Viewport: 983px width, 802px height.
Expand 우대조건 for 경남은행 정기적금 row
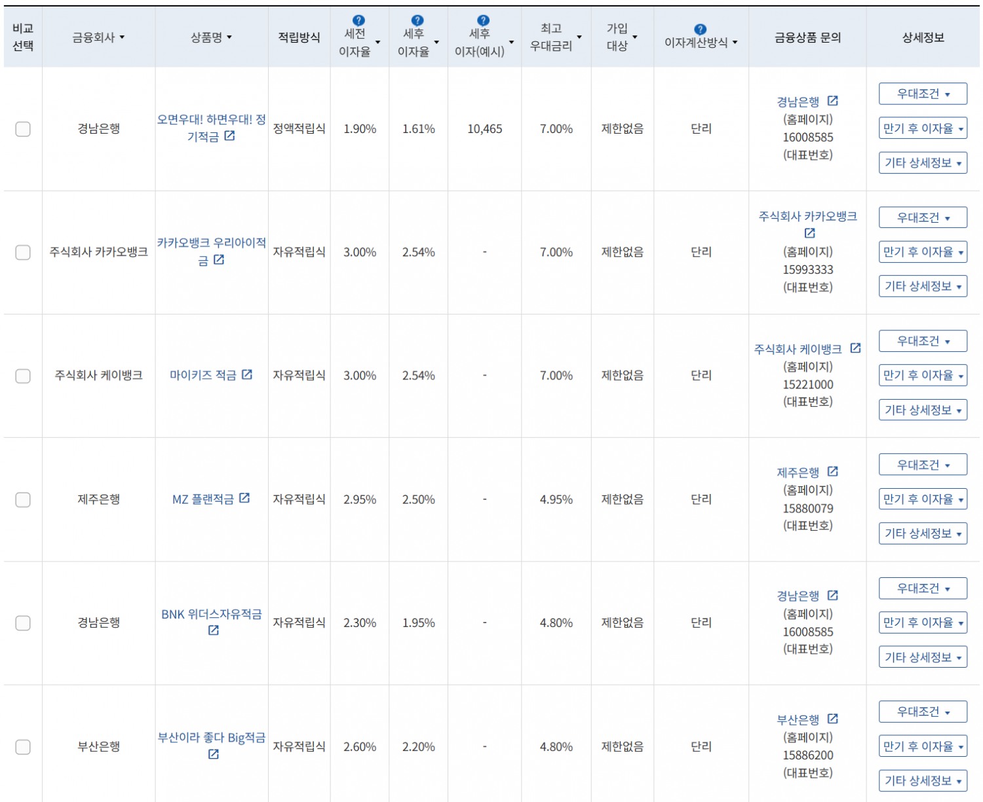tap(923, 94)
